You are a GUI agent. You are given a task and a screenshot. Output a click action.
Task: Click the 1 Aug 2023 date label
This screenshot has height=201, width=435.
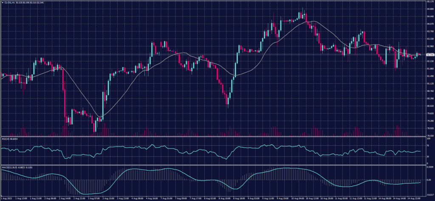tap(7, 198)
